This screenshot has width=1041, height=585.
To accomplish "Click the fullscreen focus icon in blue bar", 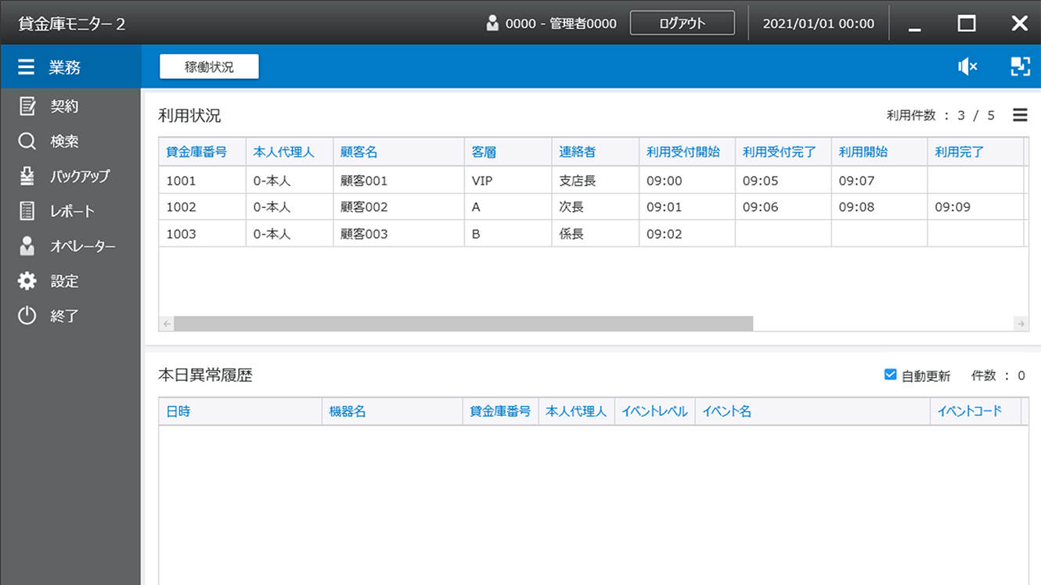I will pyautogui.click(x=1020, y=66).
